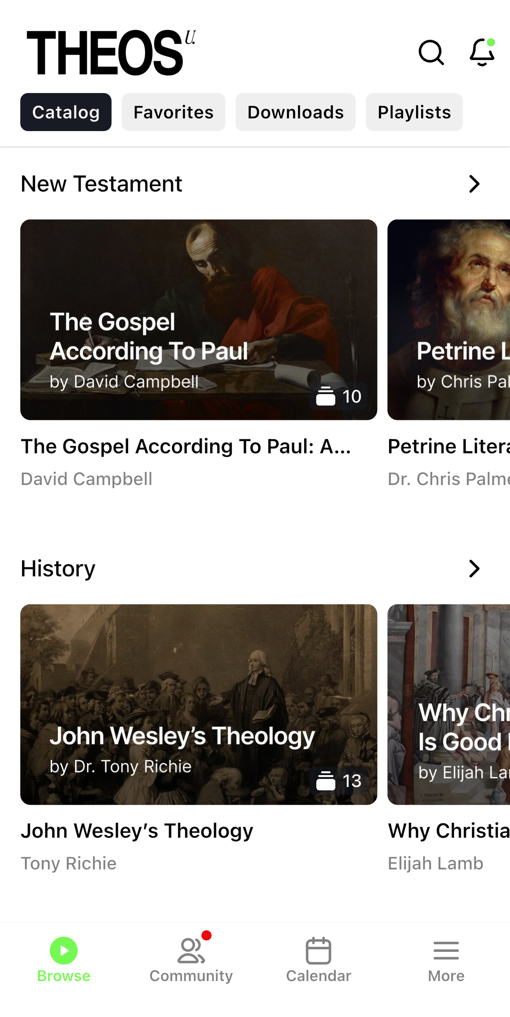Open the More hamburger menu icon
Image resolution: width=510 pixels, height=1017 pixels.
[446, 951]
